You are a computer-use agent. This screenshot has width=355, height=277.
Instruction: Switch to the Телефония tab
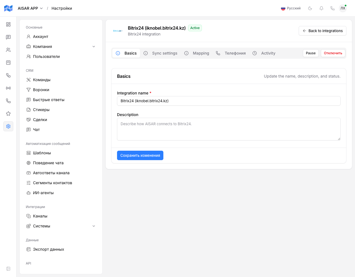pos(231,53)
